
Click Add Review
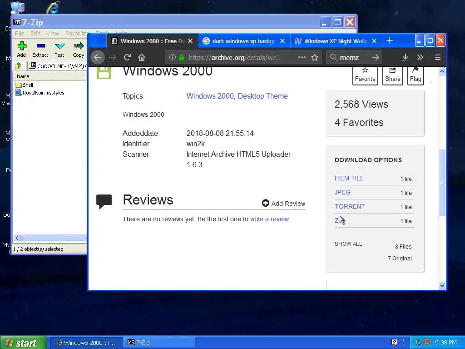(283, 203)
